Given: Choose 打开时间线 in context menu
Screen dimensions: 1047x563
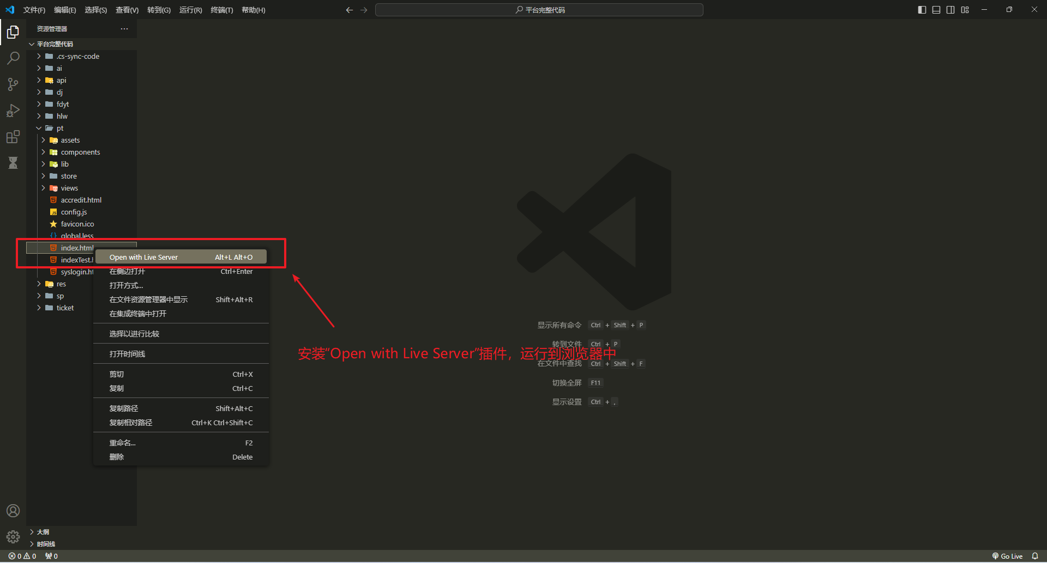Looking at the screenshot, I should (181, 354).
